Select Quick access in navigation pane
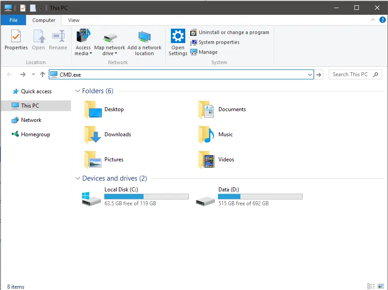Viewport: 388px width, 290px height. pyautogui.click(x=32, y=91)
